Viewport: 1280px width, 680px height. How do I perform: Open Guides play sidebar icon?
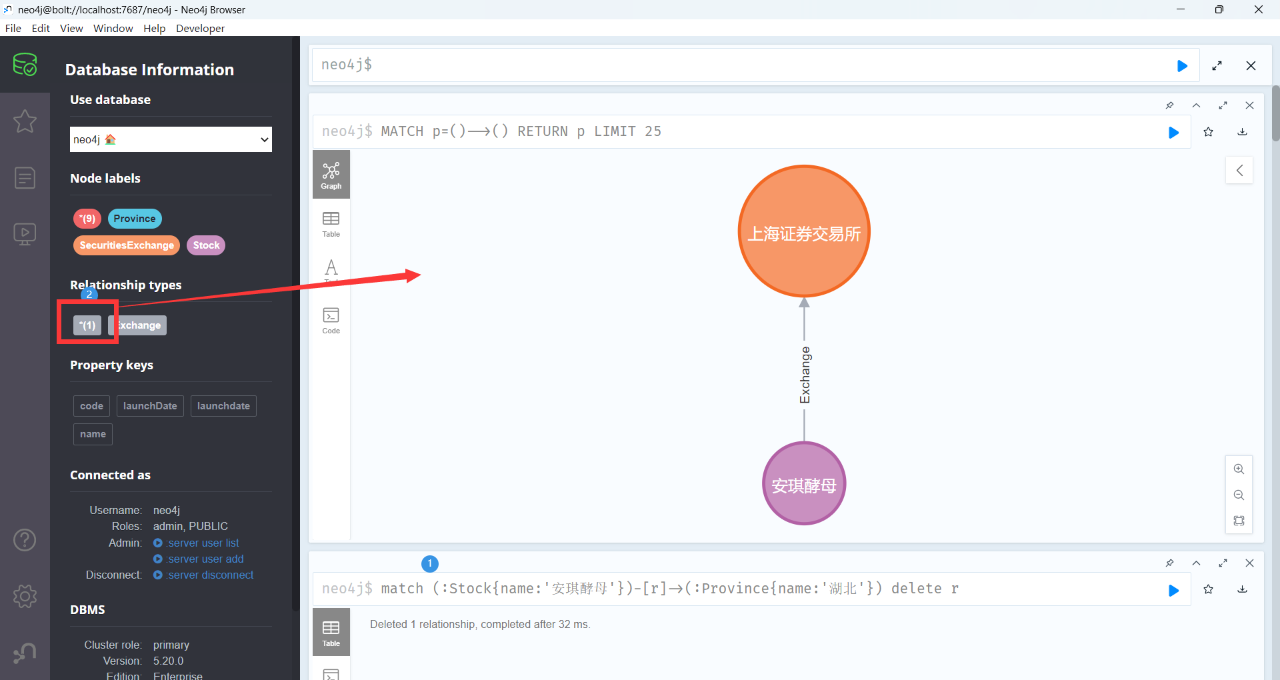(25, 234)
